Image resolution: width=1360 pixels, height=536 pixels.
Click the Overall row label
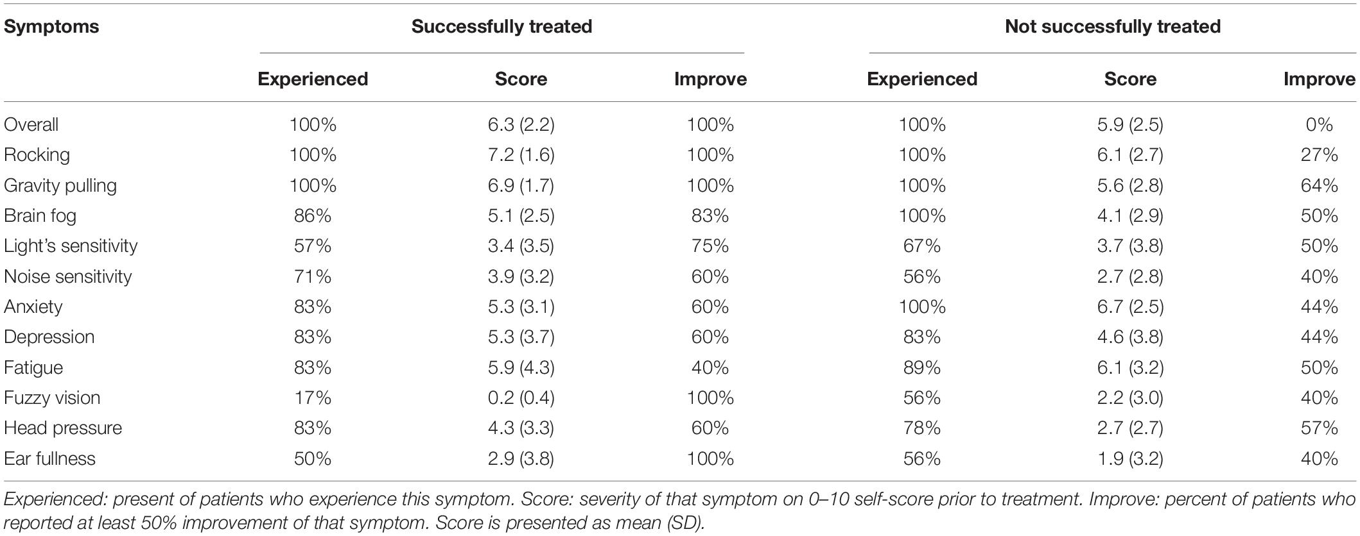pos(31,124)
